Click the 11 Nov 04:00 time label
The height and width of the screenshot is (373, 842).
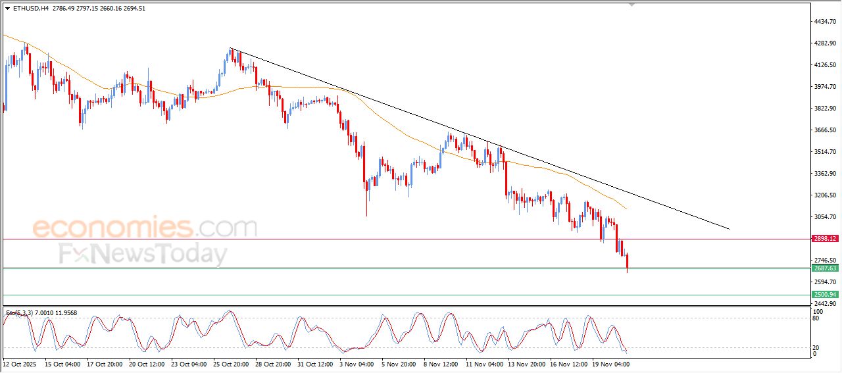click(x=483, y=363)
